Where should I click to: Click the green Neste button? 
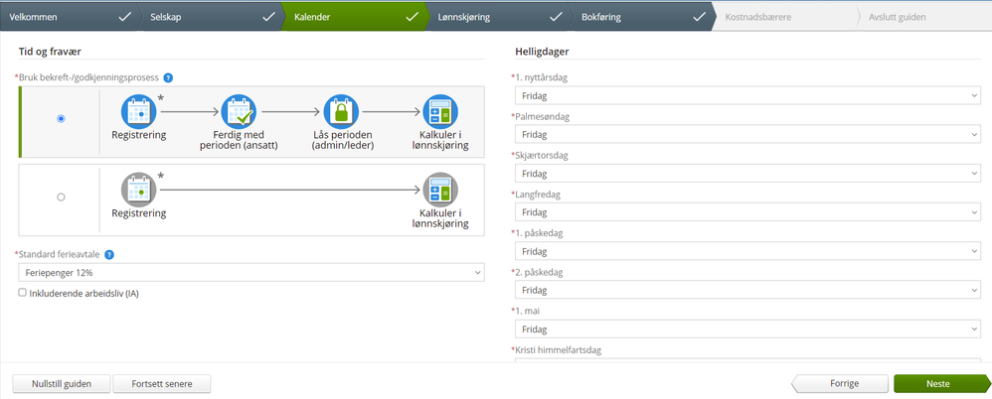coord(940,384)
